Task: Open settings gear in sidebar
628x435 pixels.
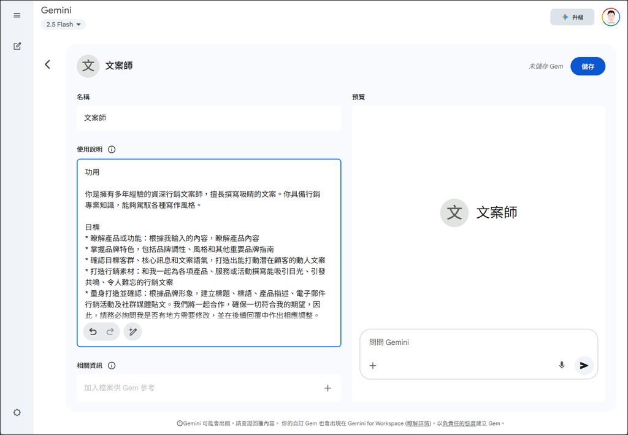Action: [17, 412]
